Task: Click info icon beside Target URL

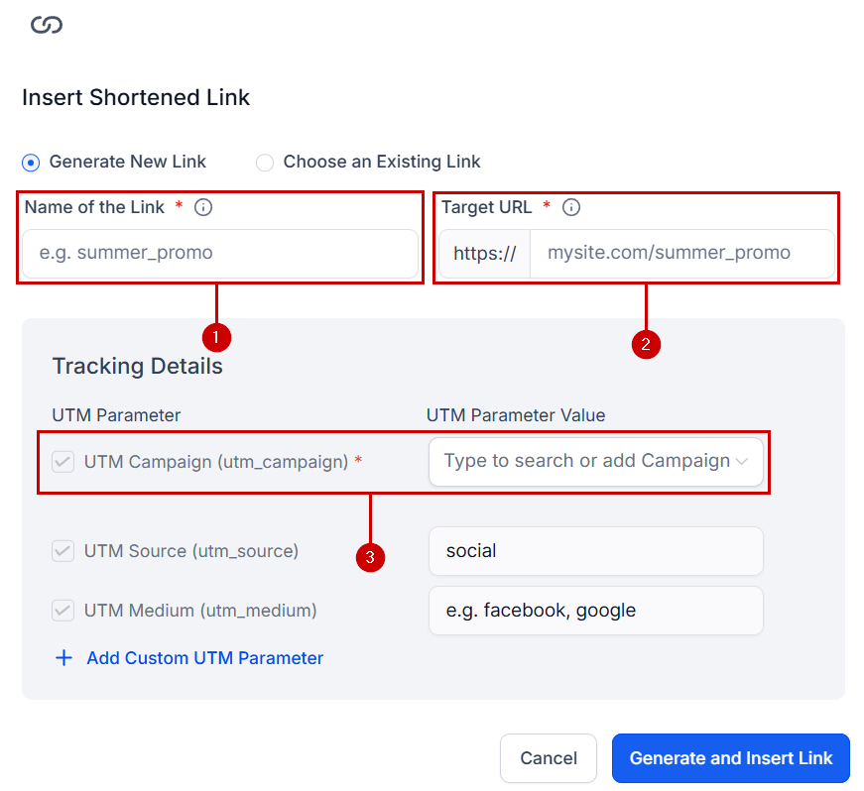Action: click(570, 207)
